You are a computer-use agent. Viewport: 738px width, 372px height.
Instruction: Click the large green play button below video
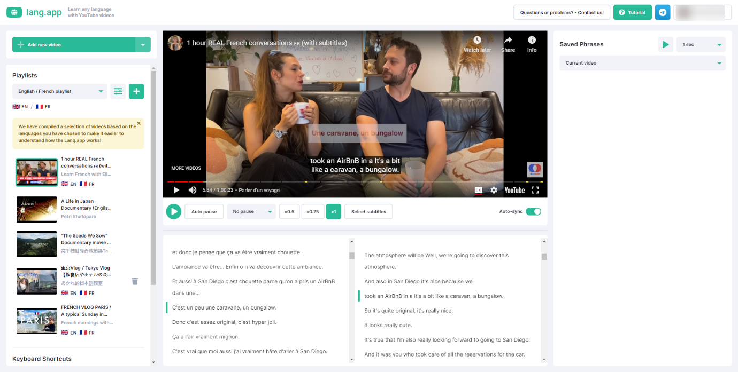coord(173,211)
